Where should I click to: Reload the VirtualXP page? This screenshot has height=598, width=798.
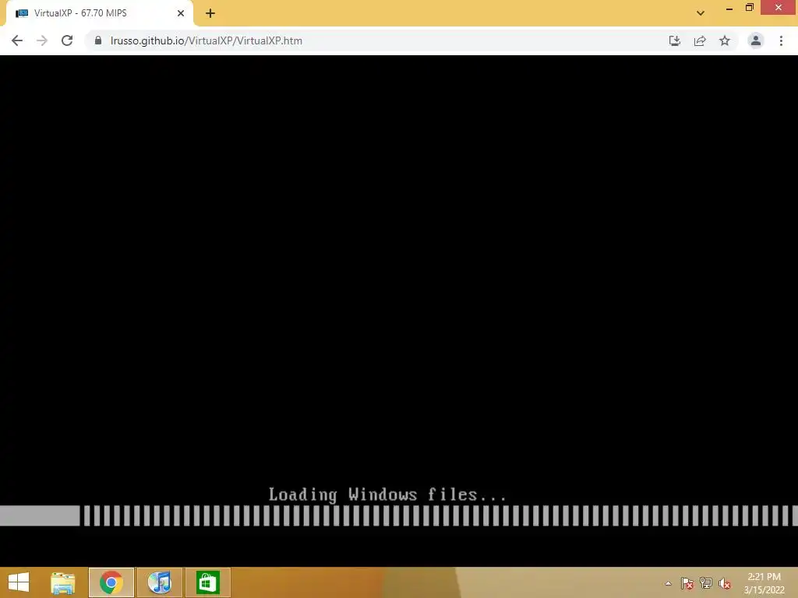(67, 40)
